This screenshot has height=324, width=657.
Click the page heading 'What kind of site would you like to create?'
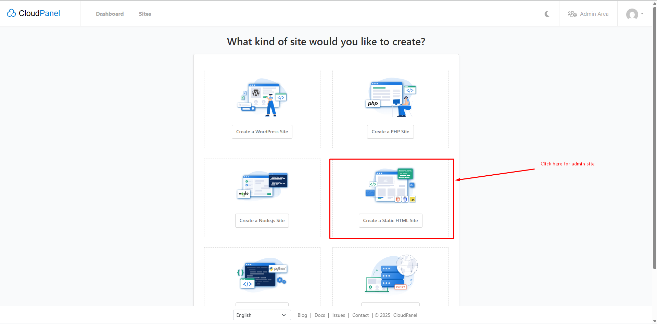point(326,42)
